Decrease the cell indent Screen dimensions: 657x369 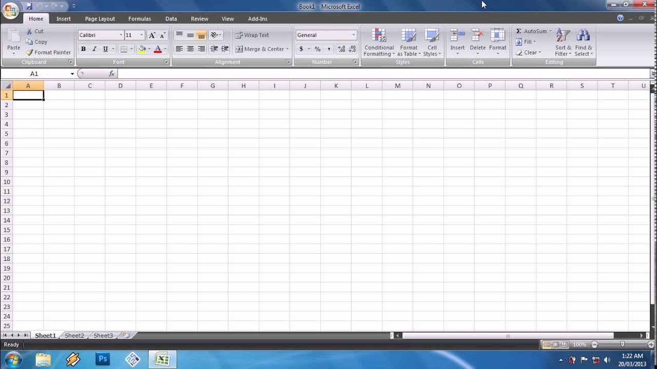tap(214, 49)
